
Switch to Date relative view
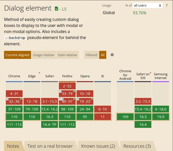tap(67, 55)
